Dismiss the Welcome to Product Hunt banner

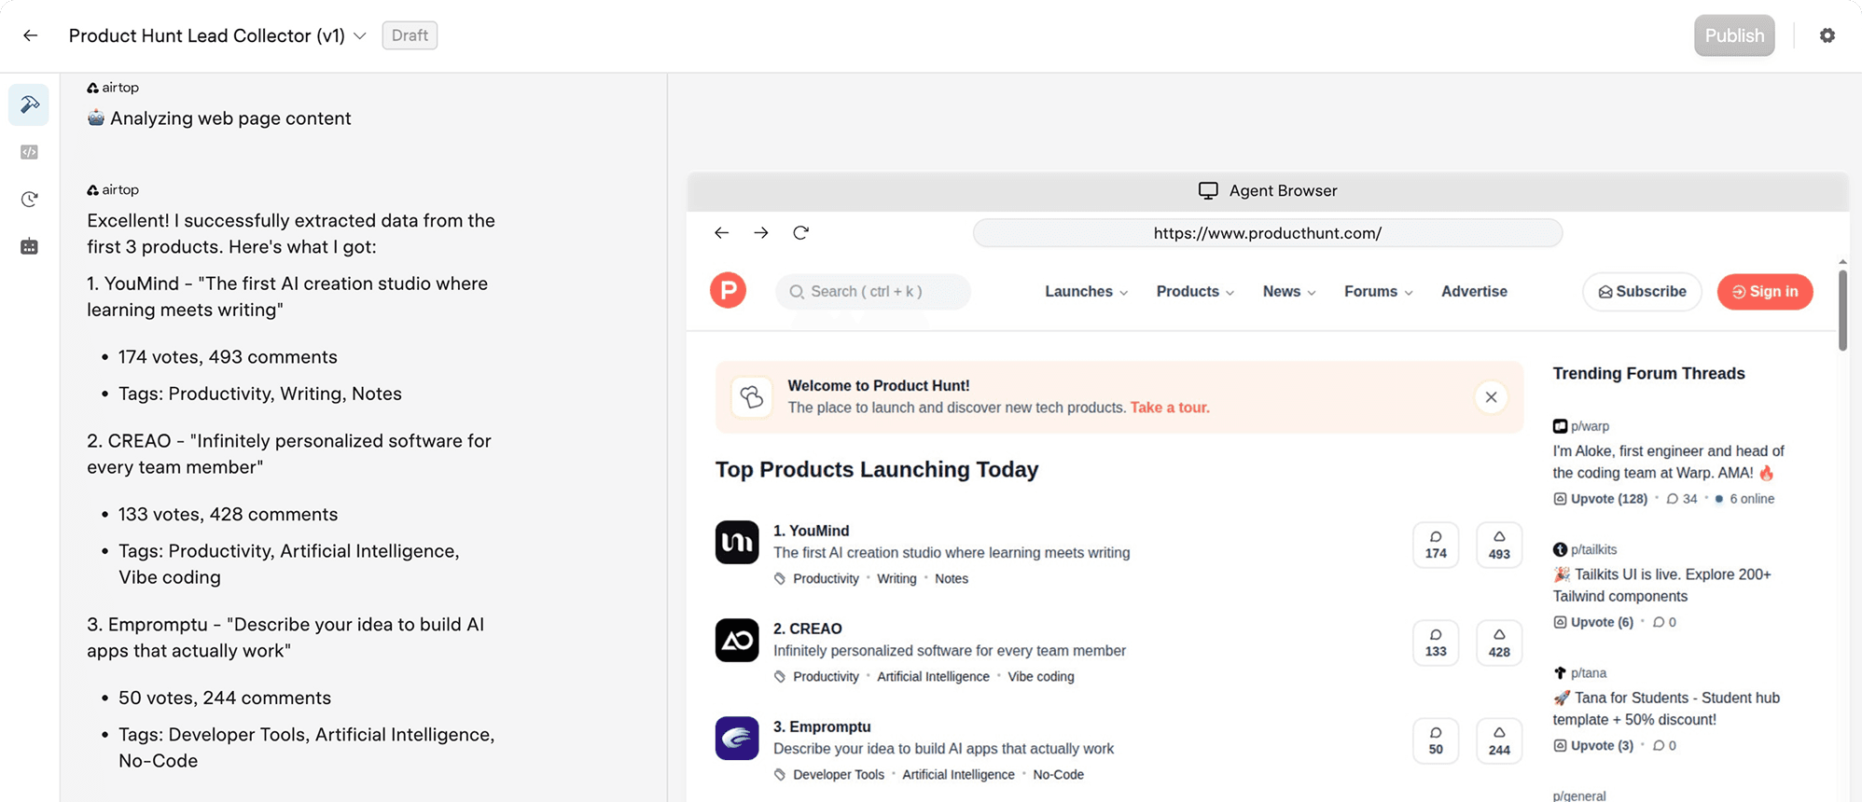tap(1491, 397)
